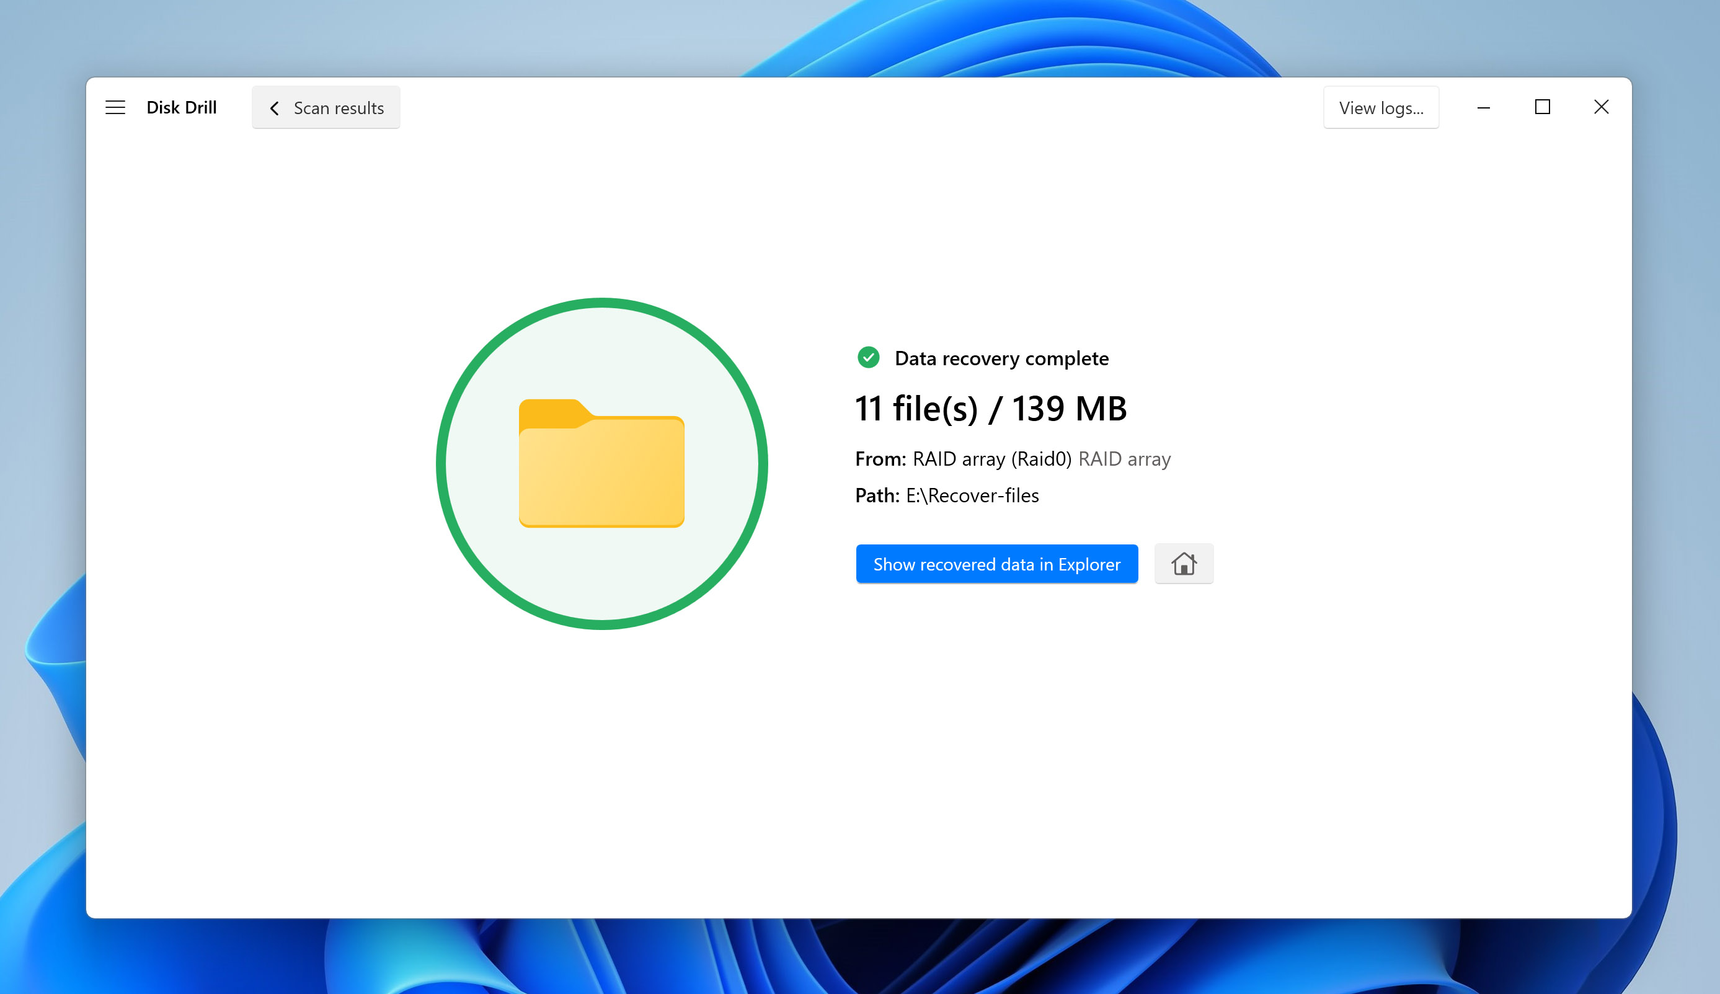Select the recovery path display area
Viewport: 1720px width, 994px height.
(x=946, y=495)
